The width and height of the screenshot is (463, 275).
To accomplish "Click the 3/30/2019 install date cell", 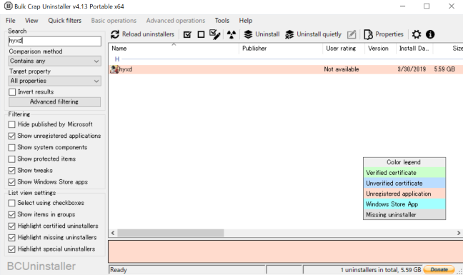I will (412, 69).
